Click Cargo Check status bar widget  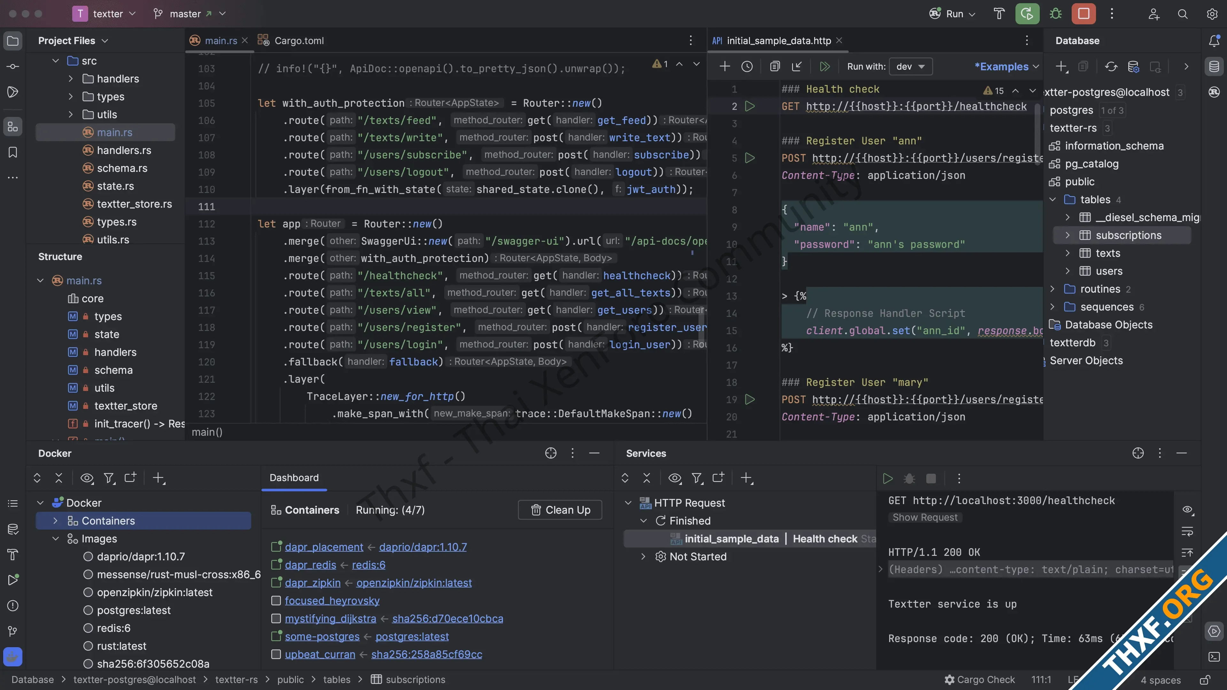point(979,680)
